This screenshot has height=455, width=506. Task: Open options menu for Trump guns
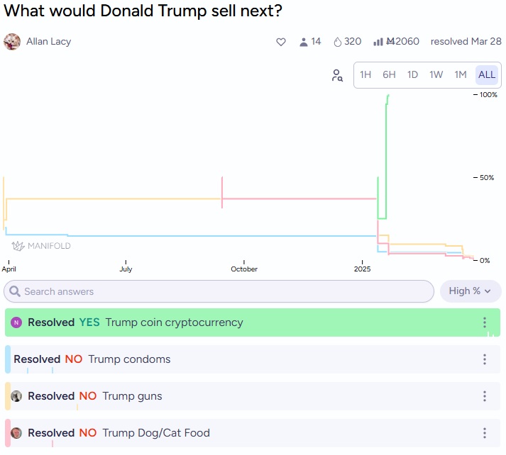485,396
